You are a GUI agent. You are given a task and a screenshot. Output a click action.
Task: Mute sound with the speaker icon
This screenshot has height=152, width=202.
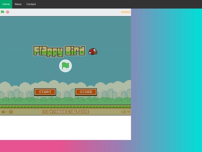pyautogui.click(x=4, y=112)
